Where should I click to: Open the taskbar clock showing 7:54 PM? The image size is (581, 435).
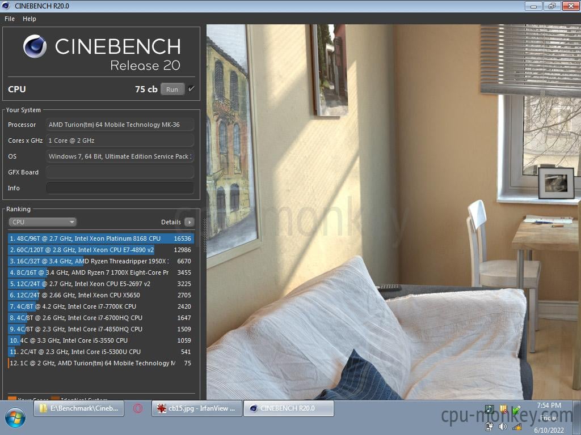549,418
